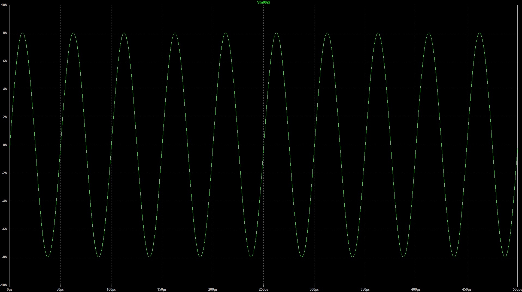Click the -6V vertical axis label

coord(4,229)
